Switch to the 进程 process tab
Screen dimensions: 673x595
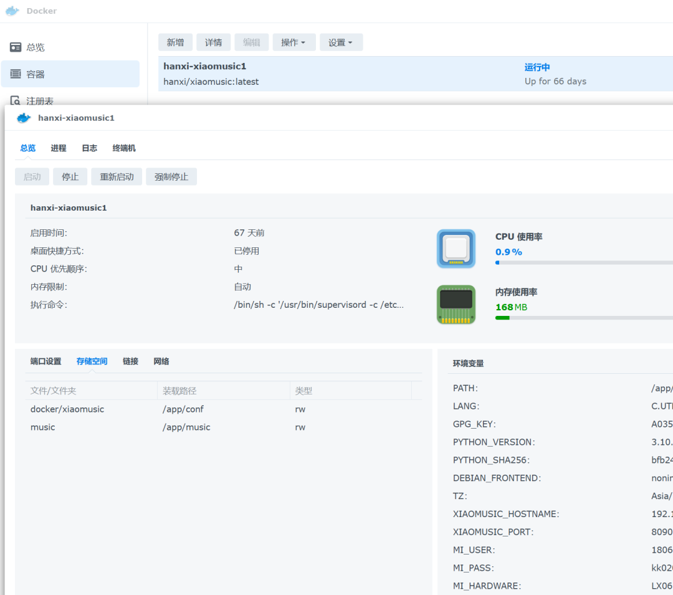pos(59,148)
